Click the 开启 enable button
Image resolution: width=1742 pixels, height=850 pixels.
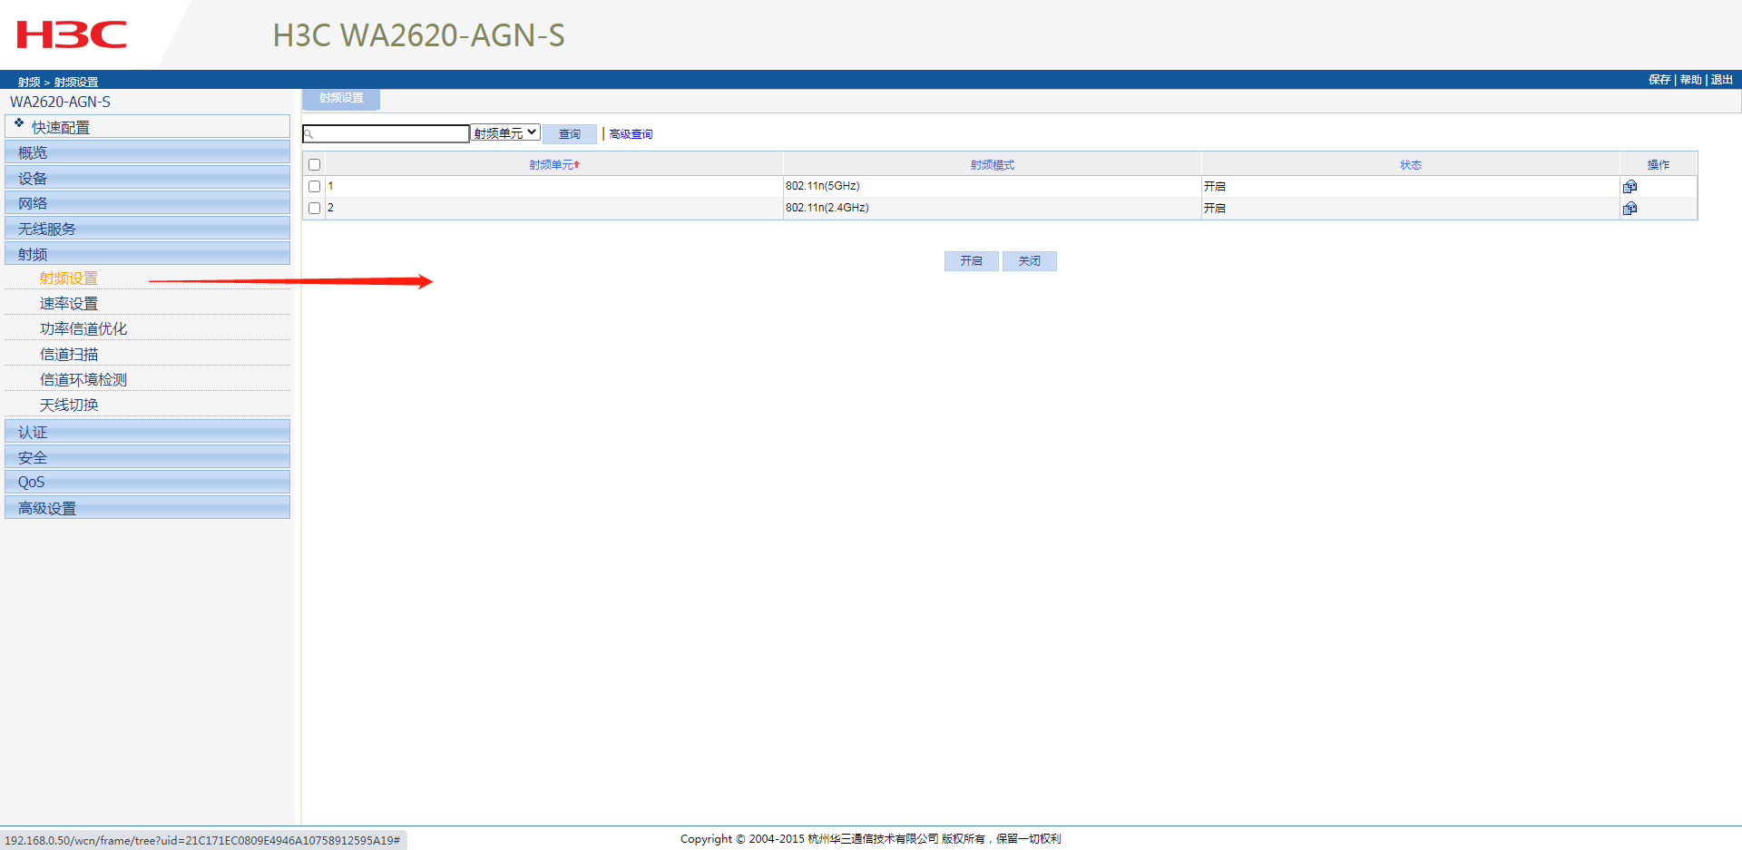[x=972, y=261]
